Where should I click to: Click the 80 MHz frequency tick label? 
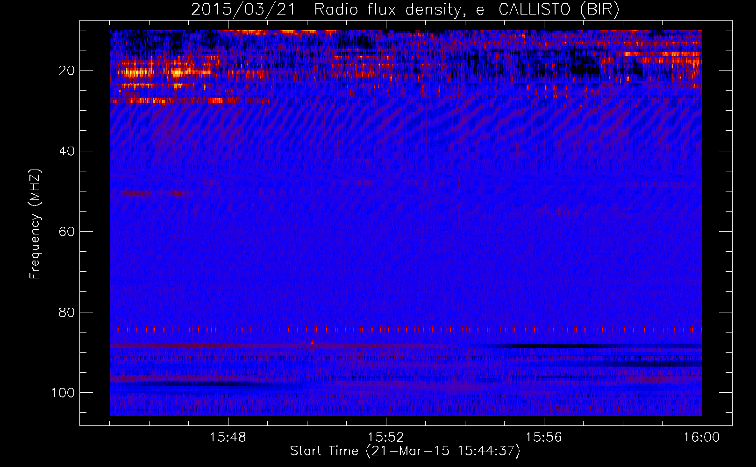[x=67, y=312]
